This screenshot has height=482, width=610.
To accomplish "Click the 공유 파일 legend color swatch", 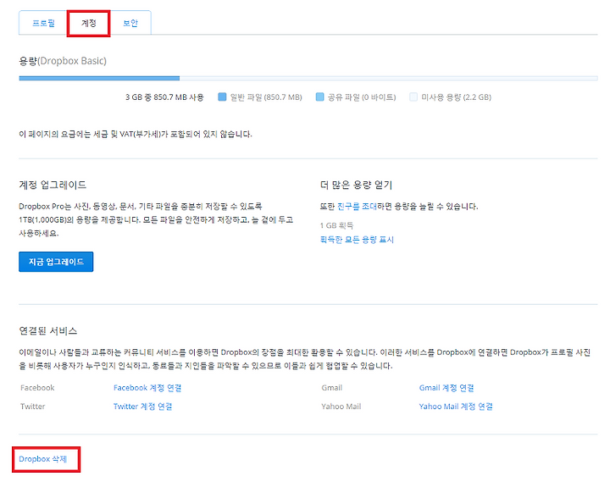I will point(319,97).
